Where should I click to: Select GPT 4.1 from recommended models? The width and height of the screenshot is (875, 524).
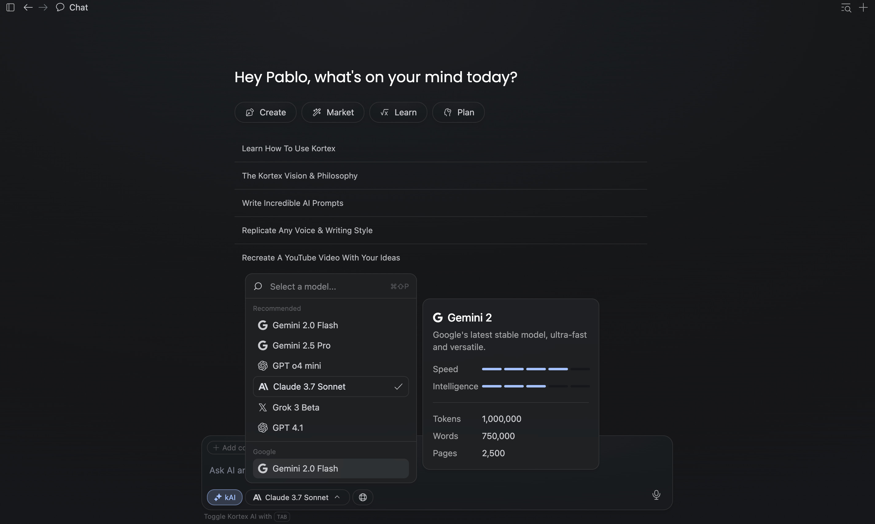point(288,428)
